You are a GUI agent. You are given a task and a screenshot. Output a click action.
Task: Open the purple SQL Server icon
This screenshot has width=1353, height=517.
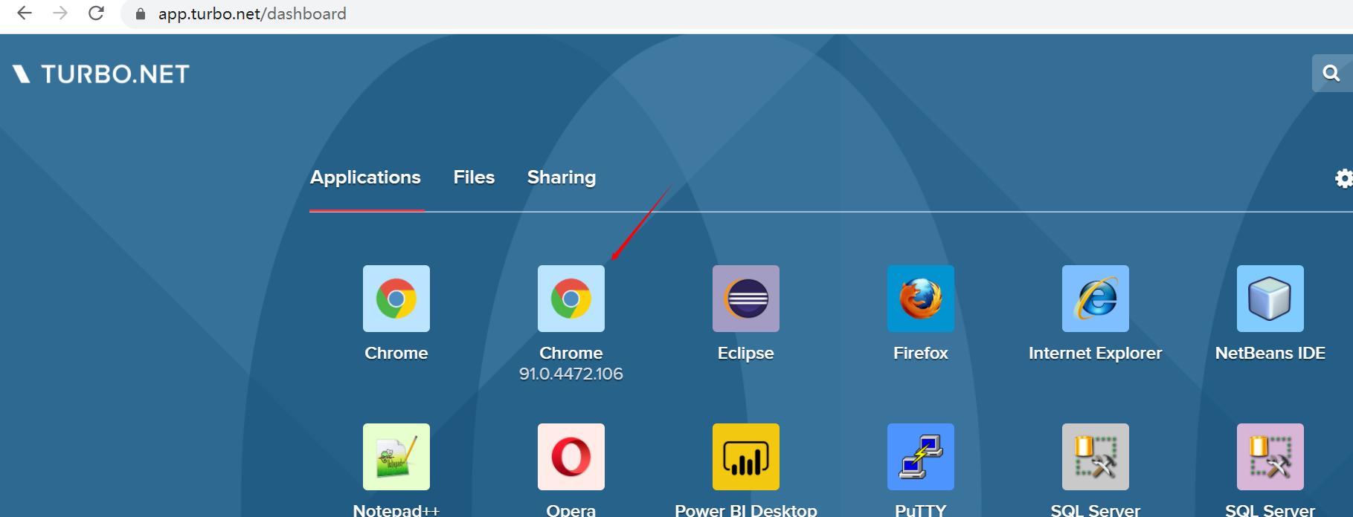pyautogui.click(x=1270, y=457)
